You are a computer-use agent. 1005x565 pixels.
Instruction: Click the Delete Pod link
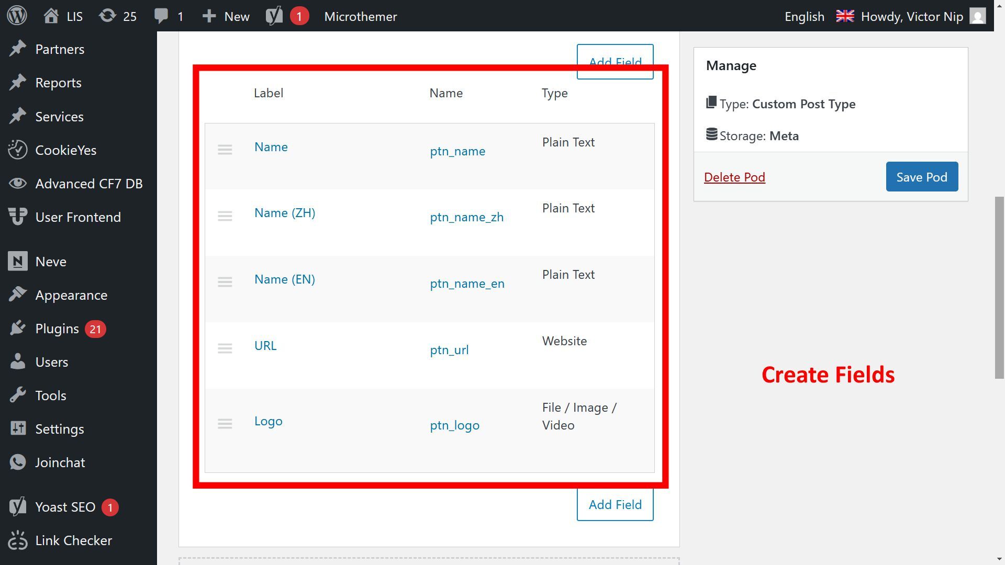coord(734,177)
